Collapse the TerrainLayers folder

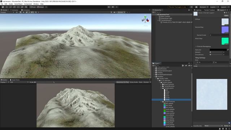point(161,88)
